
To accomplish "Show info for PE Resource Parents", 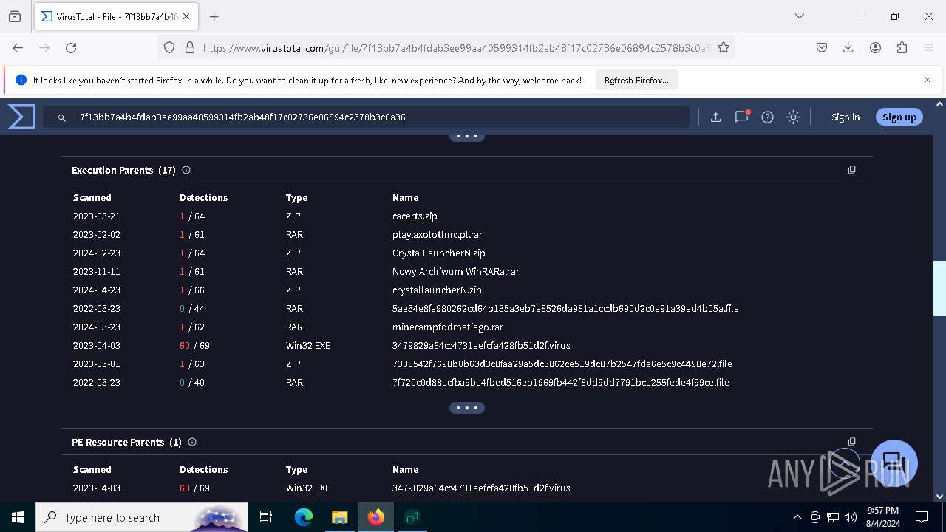I will (x=192, y=442).
